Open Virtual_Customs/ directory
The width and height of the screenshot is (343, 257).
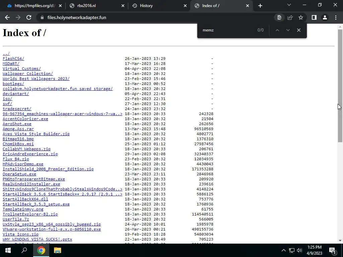(22, 69)
